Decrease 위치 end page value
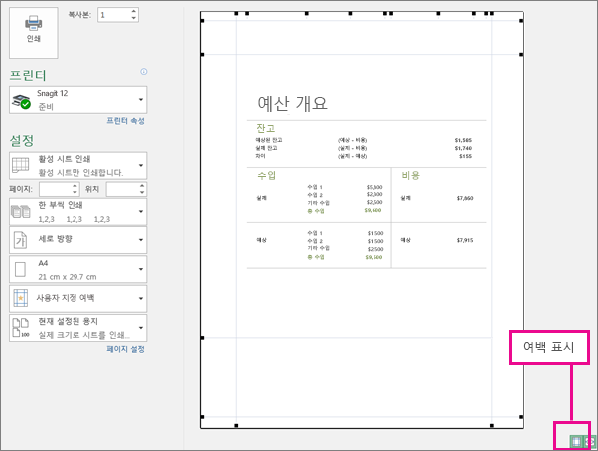 click(142, 192)
